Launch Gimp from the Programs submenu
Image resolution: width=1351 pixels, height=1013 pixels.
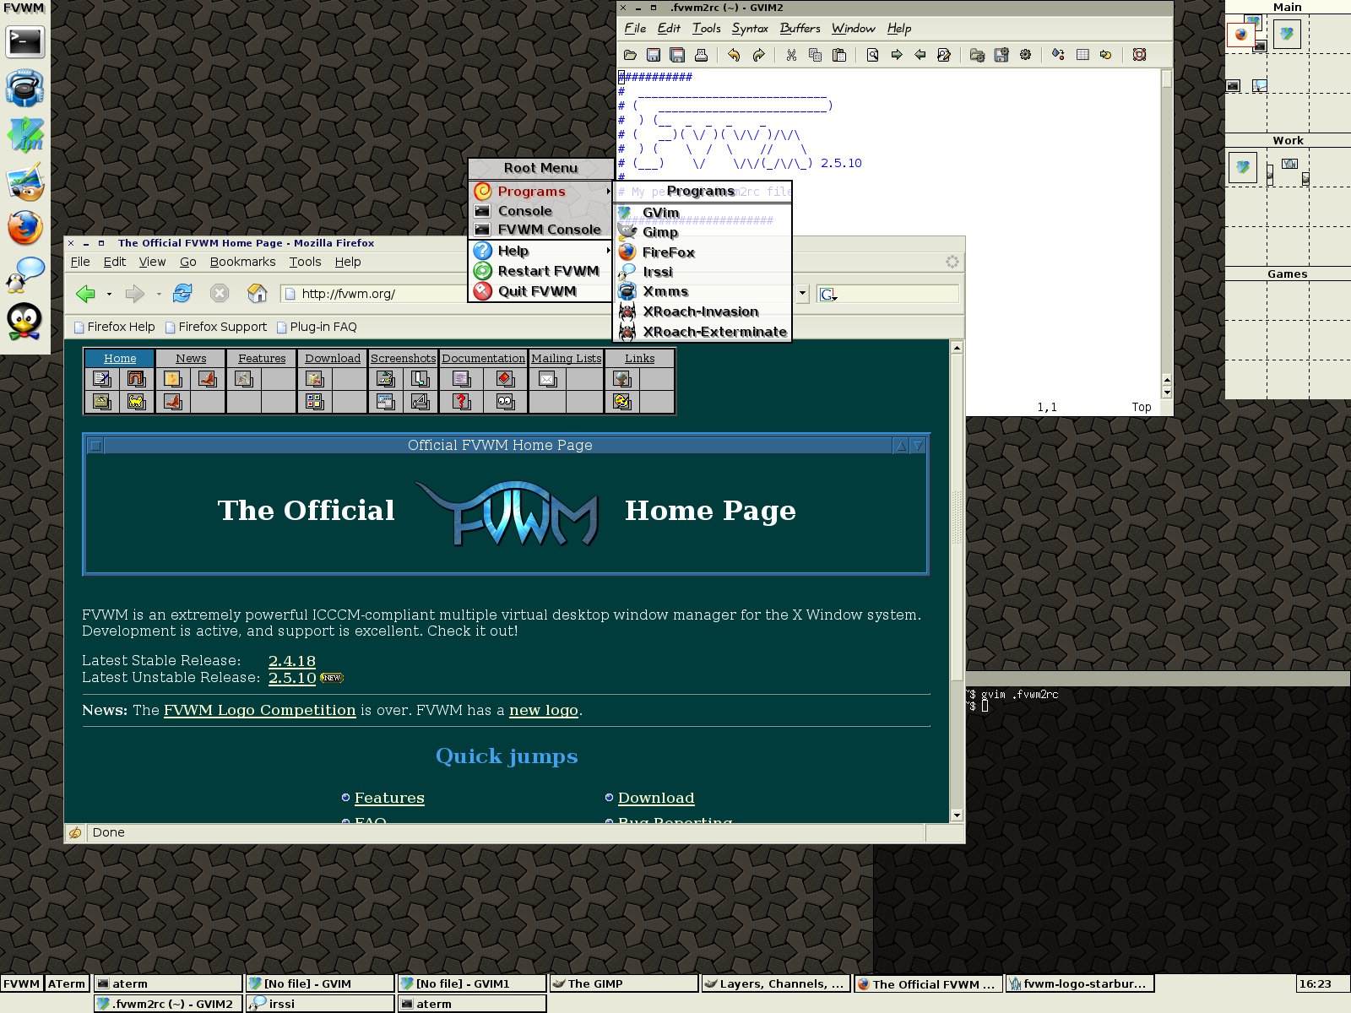click(703, 232)
